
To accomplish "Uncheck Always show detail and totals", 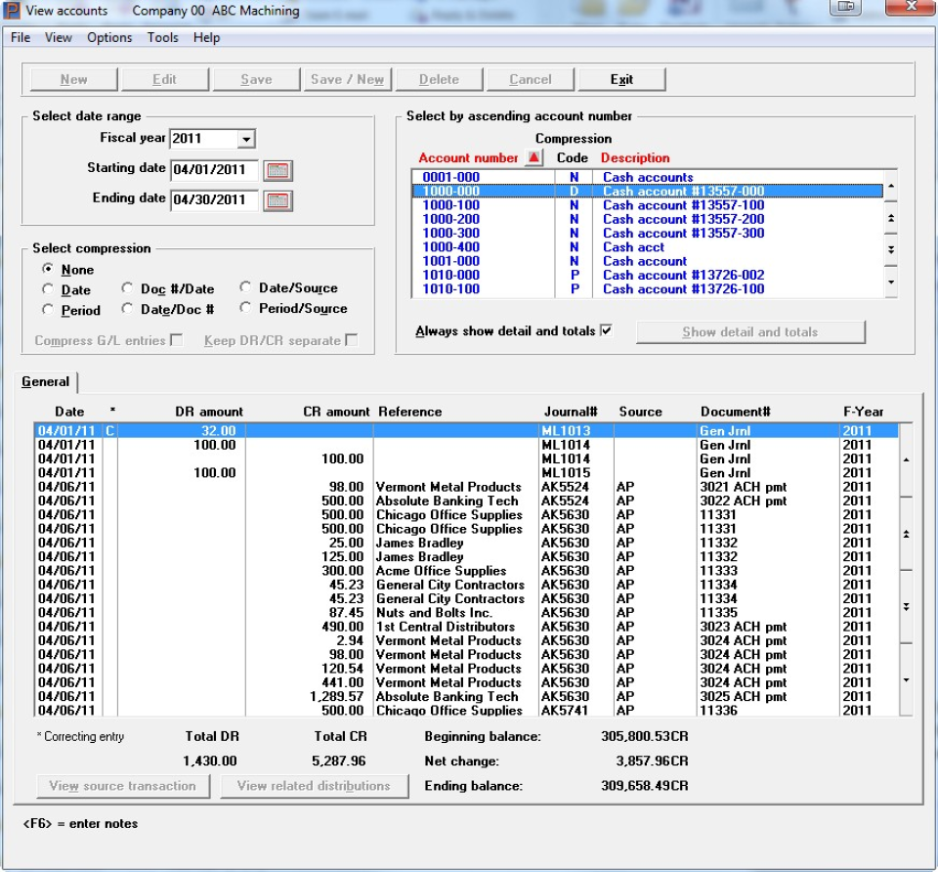I will (x=606, y=331).
